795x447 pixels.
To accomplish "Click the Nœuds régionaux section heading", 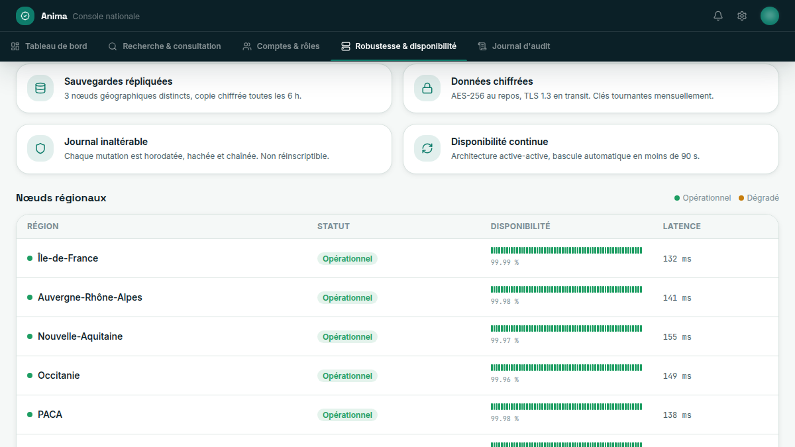I will [61, 198].
